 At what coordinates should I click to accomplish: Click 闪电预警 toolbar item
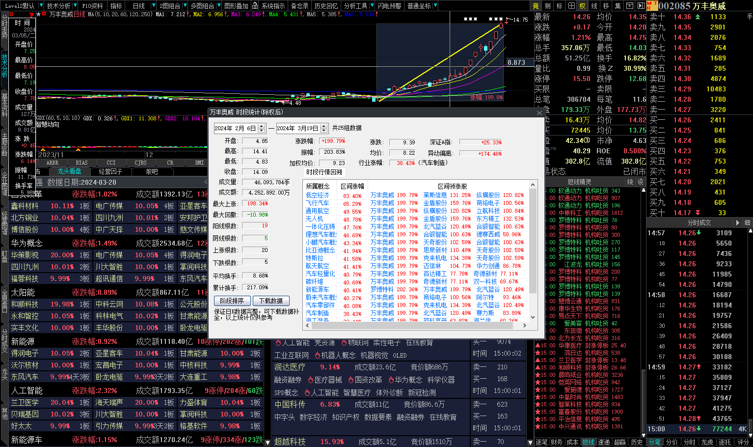[389, 6]
